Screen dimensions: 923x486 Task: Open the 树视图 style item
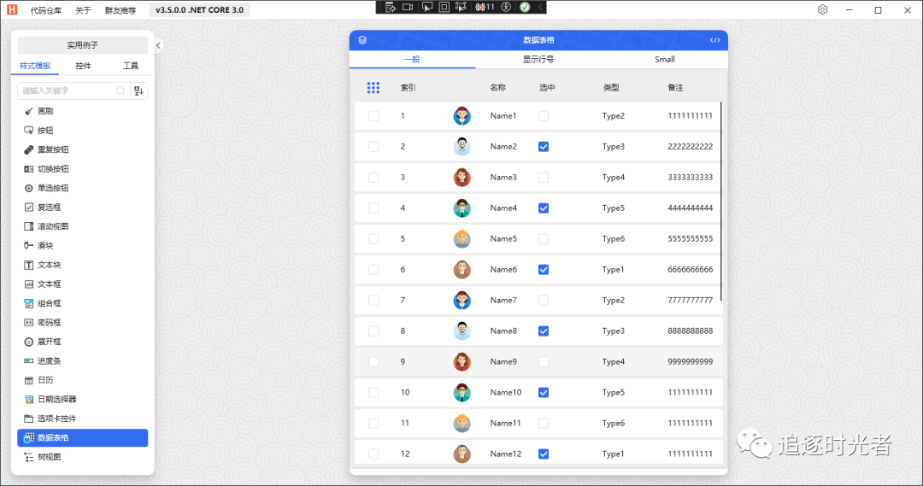(82, 457)
